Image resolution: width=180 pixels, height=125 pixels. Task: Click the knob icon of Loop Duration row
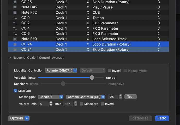click(15, 44)
